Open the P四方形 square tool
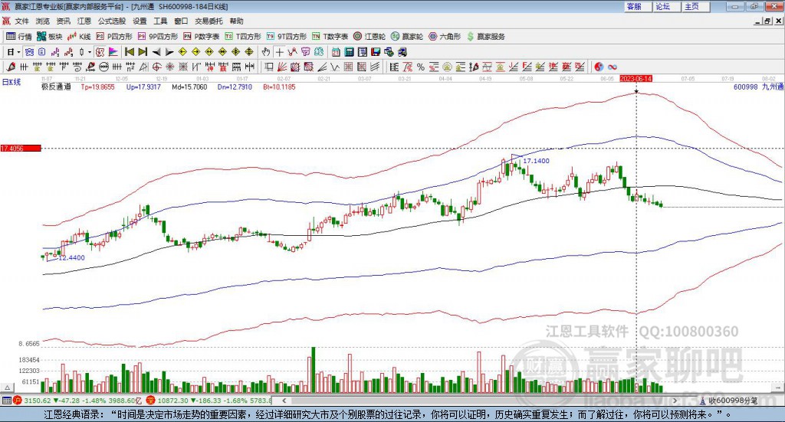785x422 pixels. point(114,37)
